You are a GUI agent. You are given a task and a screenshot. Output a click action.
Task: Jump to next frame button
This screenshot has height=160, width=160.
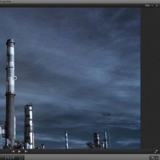[26, 152]
